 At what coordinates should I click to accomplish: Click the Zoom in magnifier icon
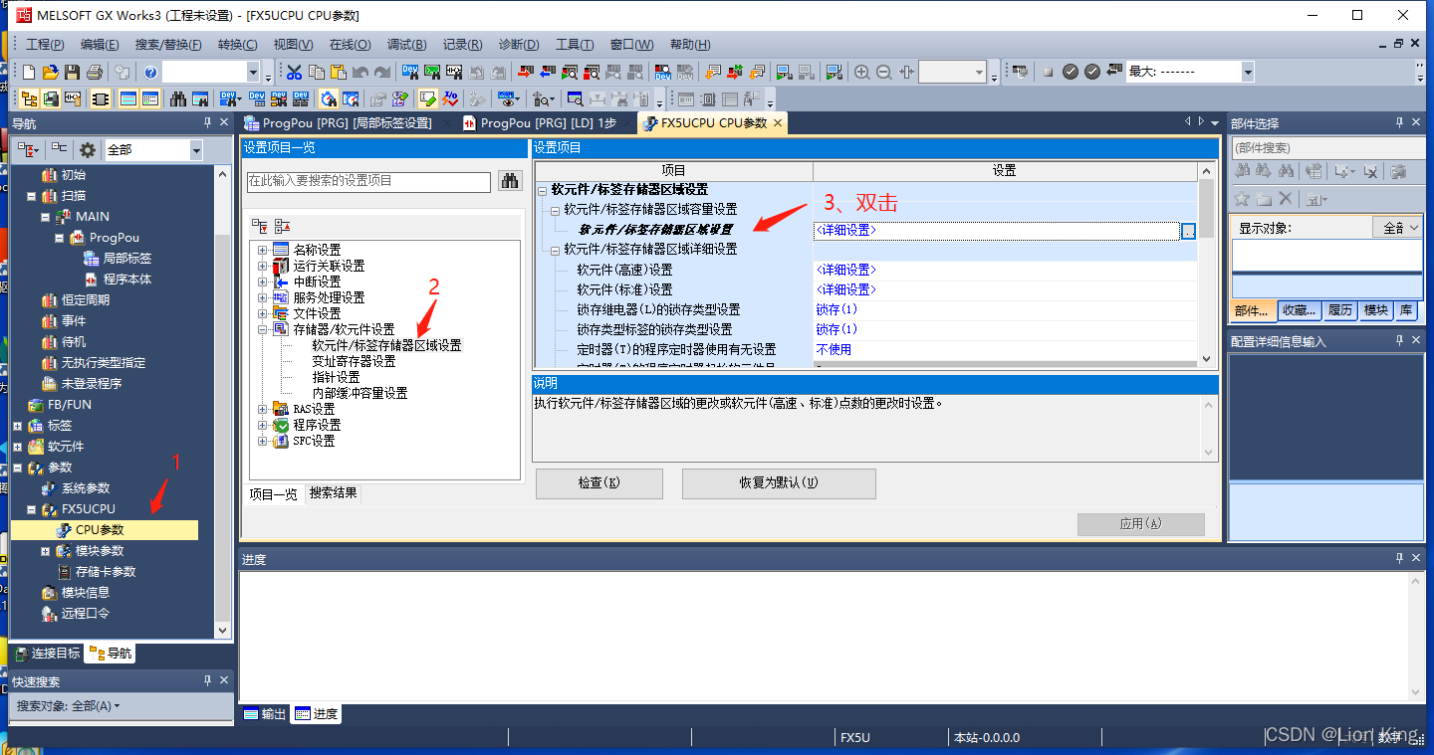tap(862, 72)
